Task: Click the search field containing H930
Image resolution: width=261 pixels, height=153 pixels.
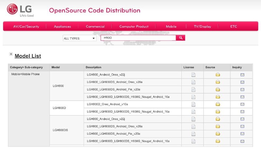Action: [138, 38]
